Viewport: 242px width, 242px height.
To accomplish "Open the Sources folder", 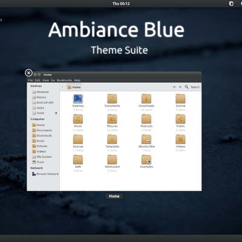I will point(78,139).
